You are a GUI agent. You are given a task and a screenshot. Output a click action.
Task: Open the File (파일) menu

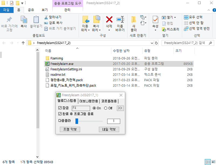click(x=6, y=10)
